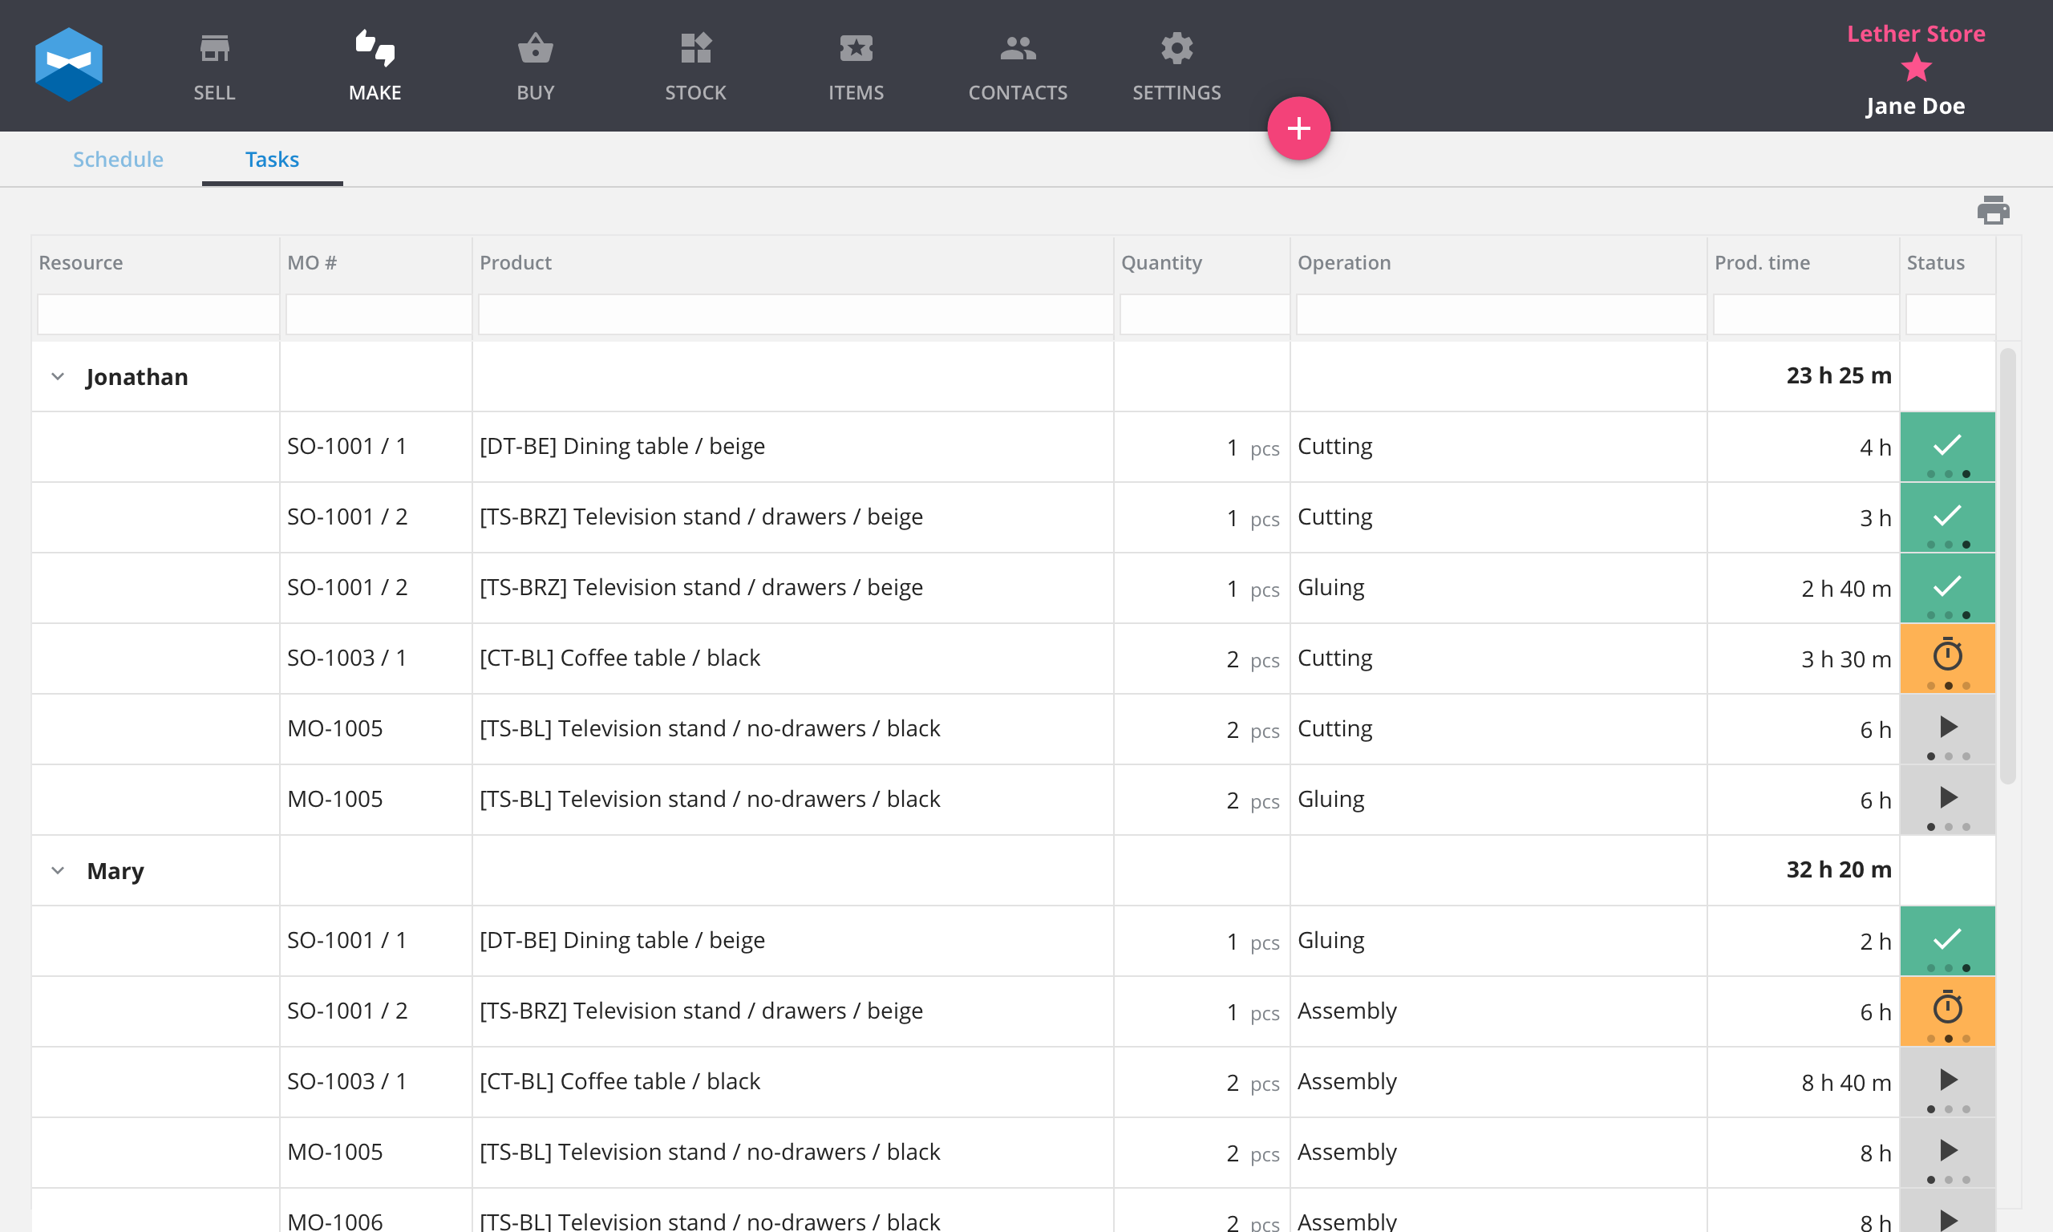Toggle completed status of Jonathan's Dining table Cutting
The width and height of the screenshot is (2053, 1232).
click(x=1947, y=446)
